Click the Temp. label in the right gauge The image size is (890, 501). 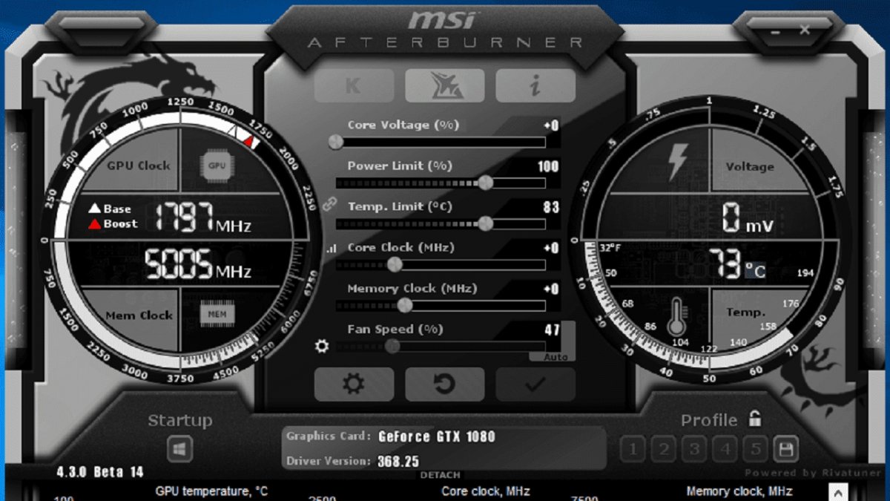pyautogui.click(x=745, y=312)
